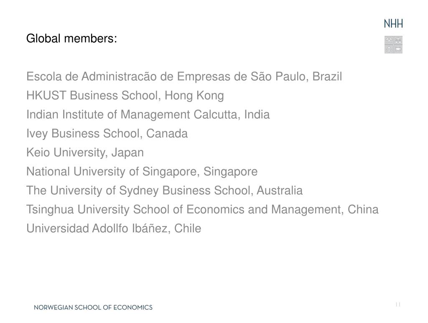This screenshot has height=323, width=428.
Task: Click the NHH logo text
Action: tap(393, 24)
